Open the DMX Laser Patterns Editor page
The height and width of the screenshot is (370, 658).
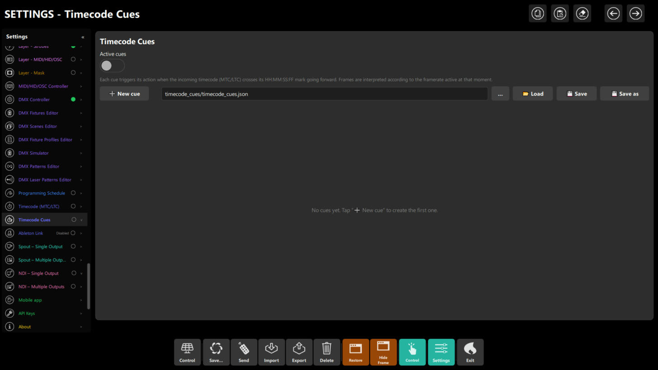tap(45, 180)
